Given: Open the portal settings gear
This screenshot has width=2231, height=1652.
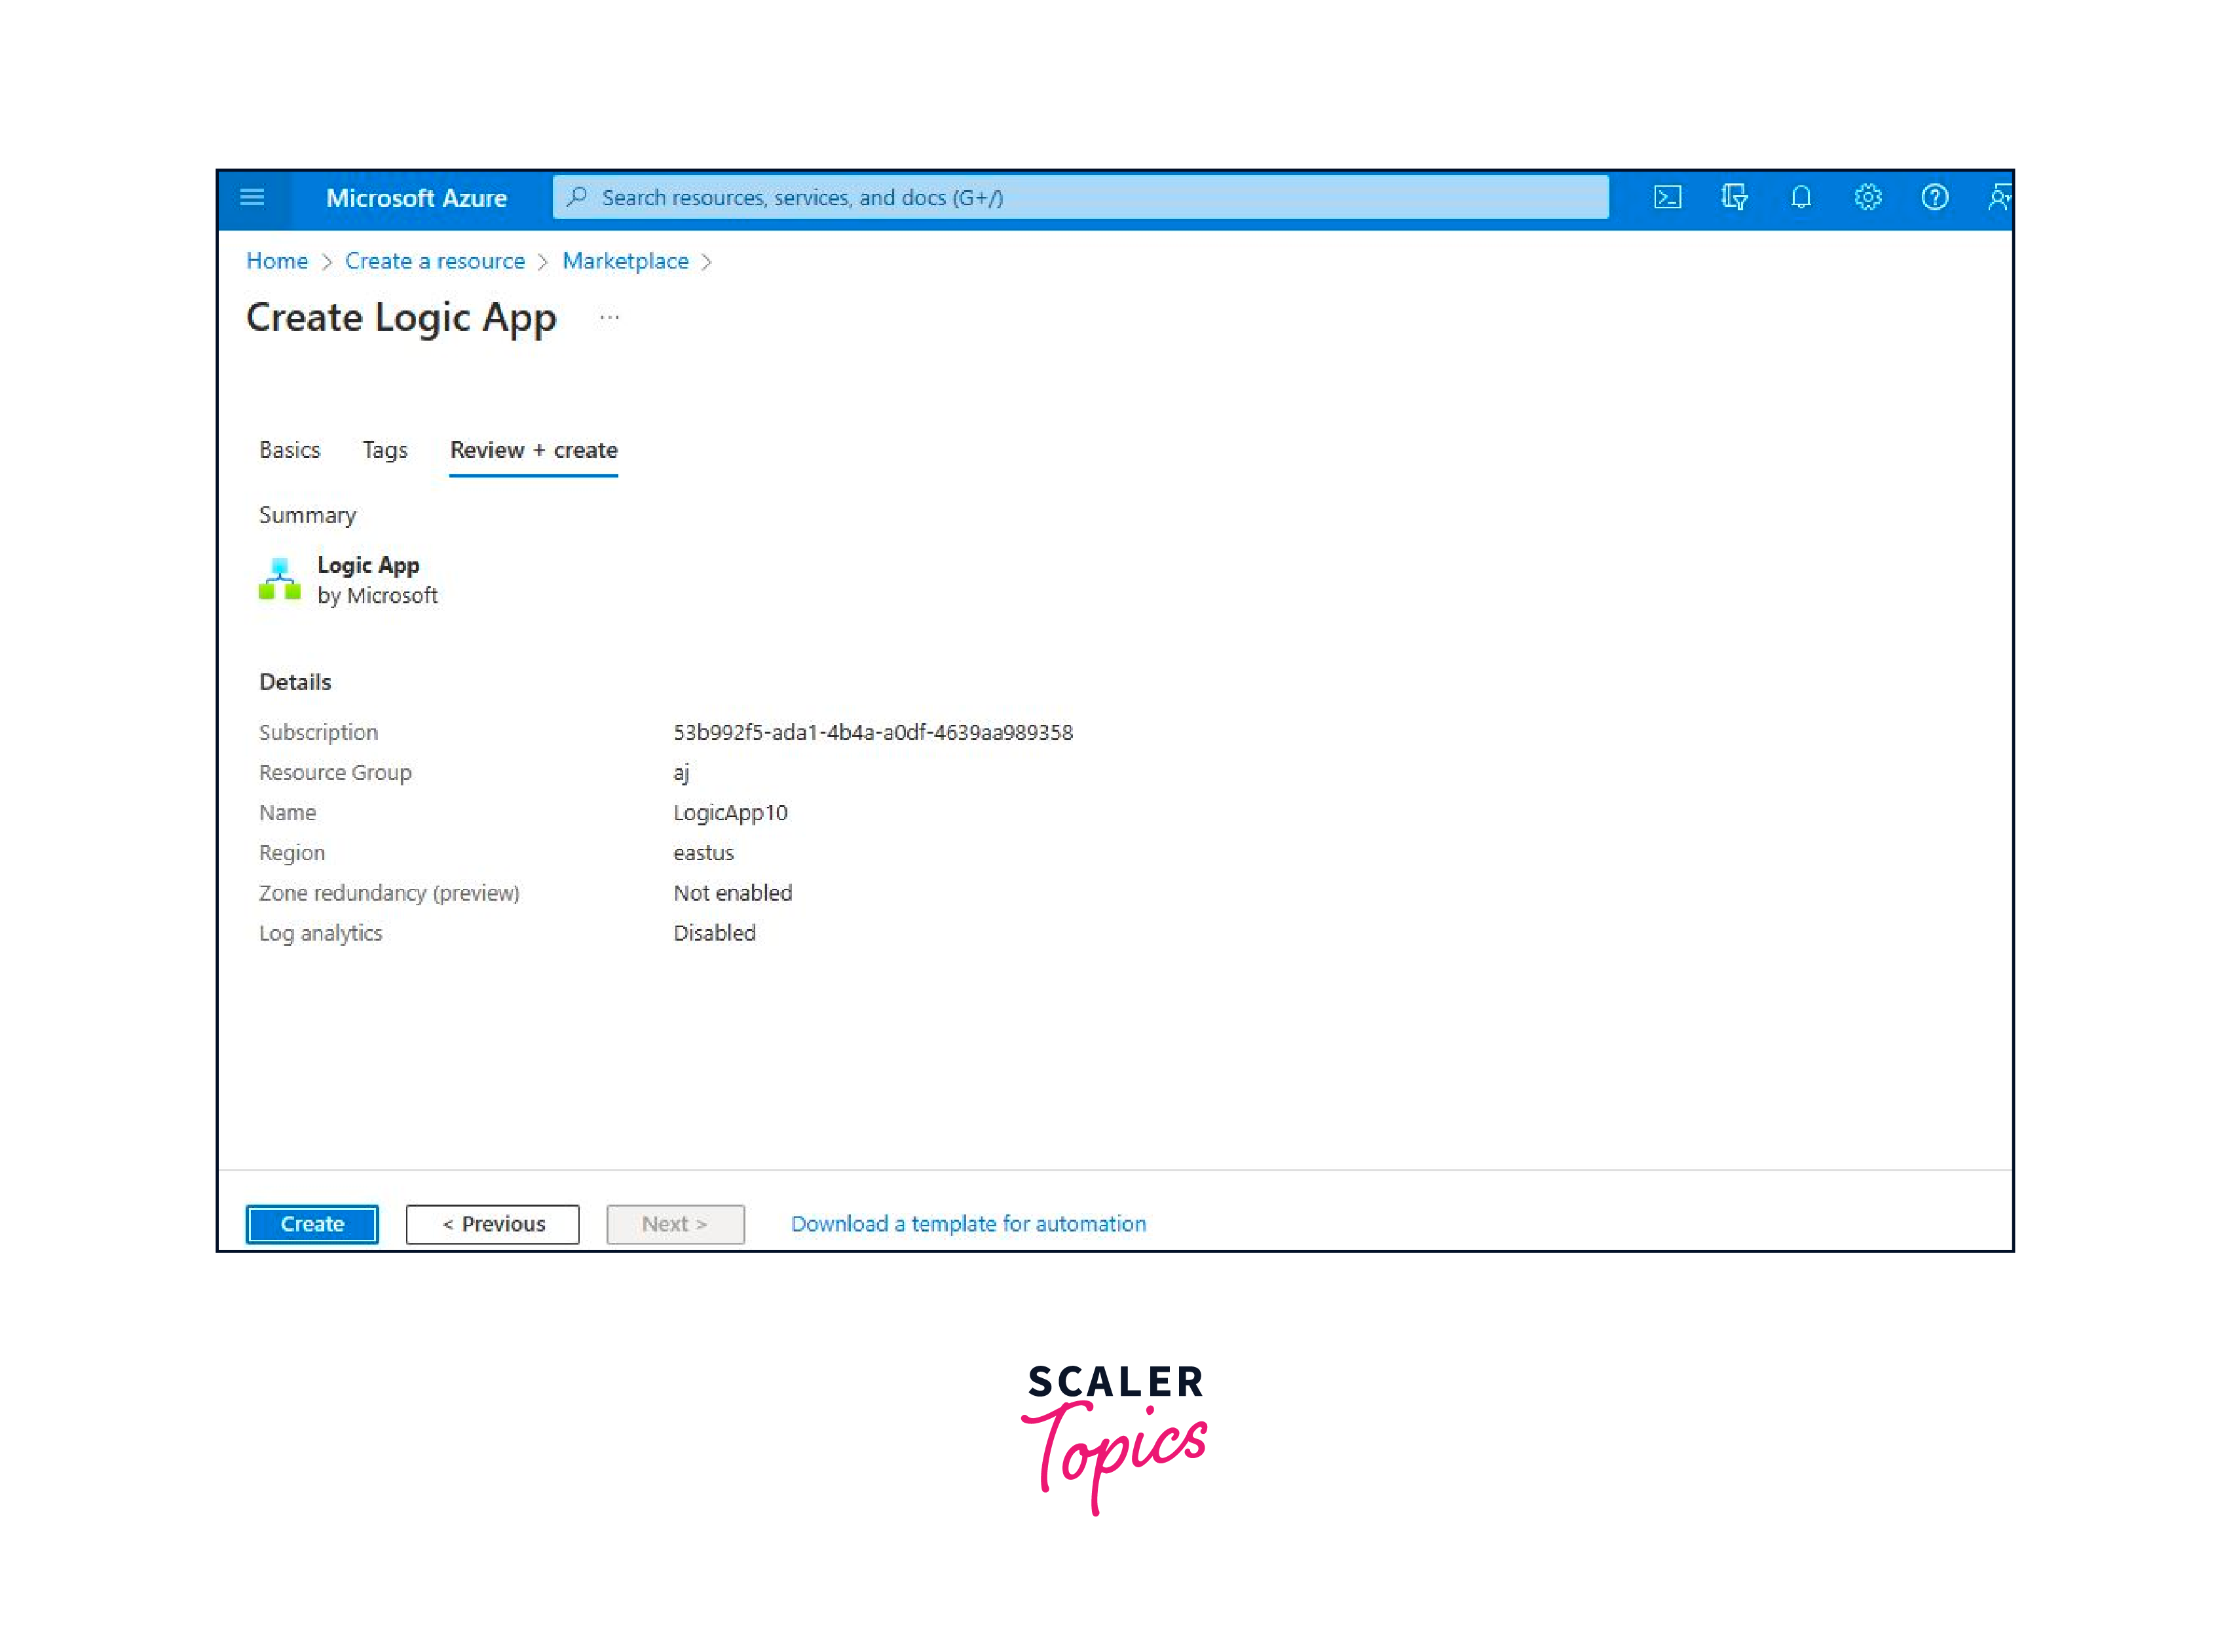Looking at the screenshot, I should [1867, 197].
